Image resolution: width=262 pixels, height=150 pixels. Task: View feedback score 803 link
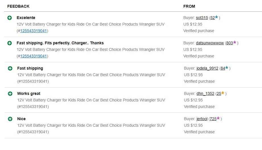click(230, 43)
